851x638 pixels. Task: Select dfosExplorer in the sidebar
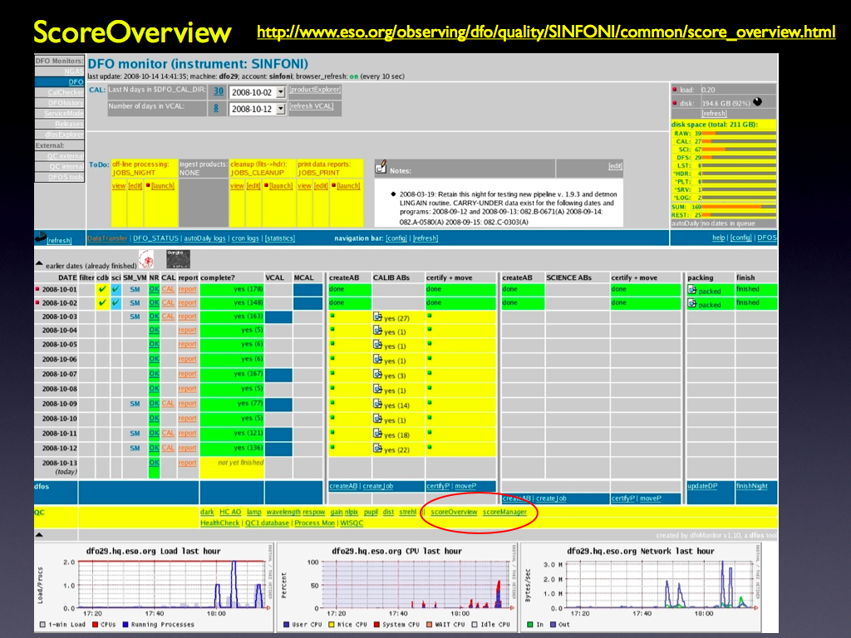click(64, 134)
